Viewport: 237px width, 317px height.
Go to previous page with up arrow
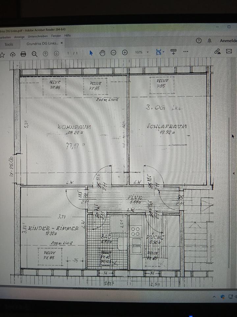pyautogui.click(x=46, y=53)
